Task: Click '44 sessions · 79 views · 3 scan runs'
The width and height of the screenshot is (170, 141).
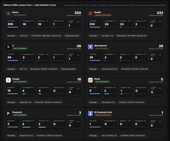Action: pyautogui.click(x=44, y=69)
